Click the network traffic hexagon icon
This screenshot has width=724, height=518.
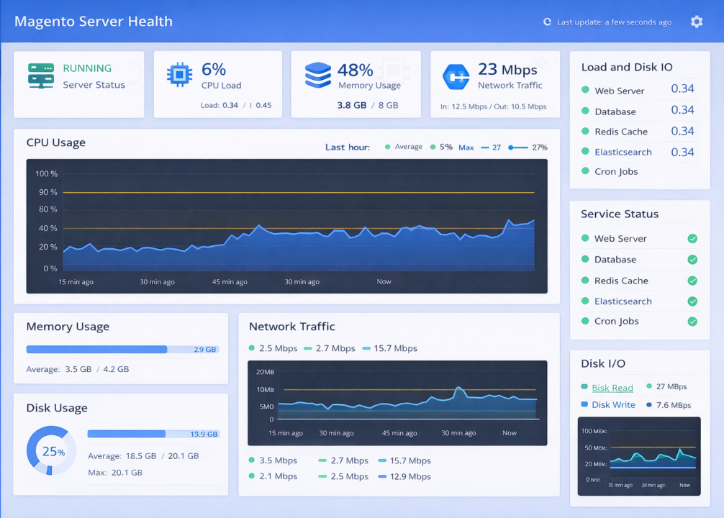pos(456,76)
